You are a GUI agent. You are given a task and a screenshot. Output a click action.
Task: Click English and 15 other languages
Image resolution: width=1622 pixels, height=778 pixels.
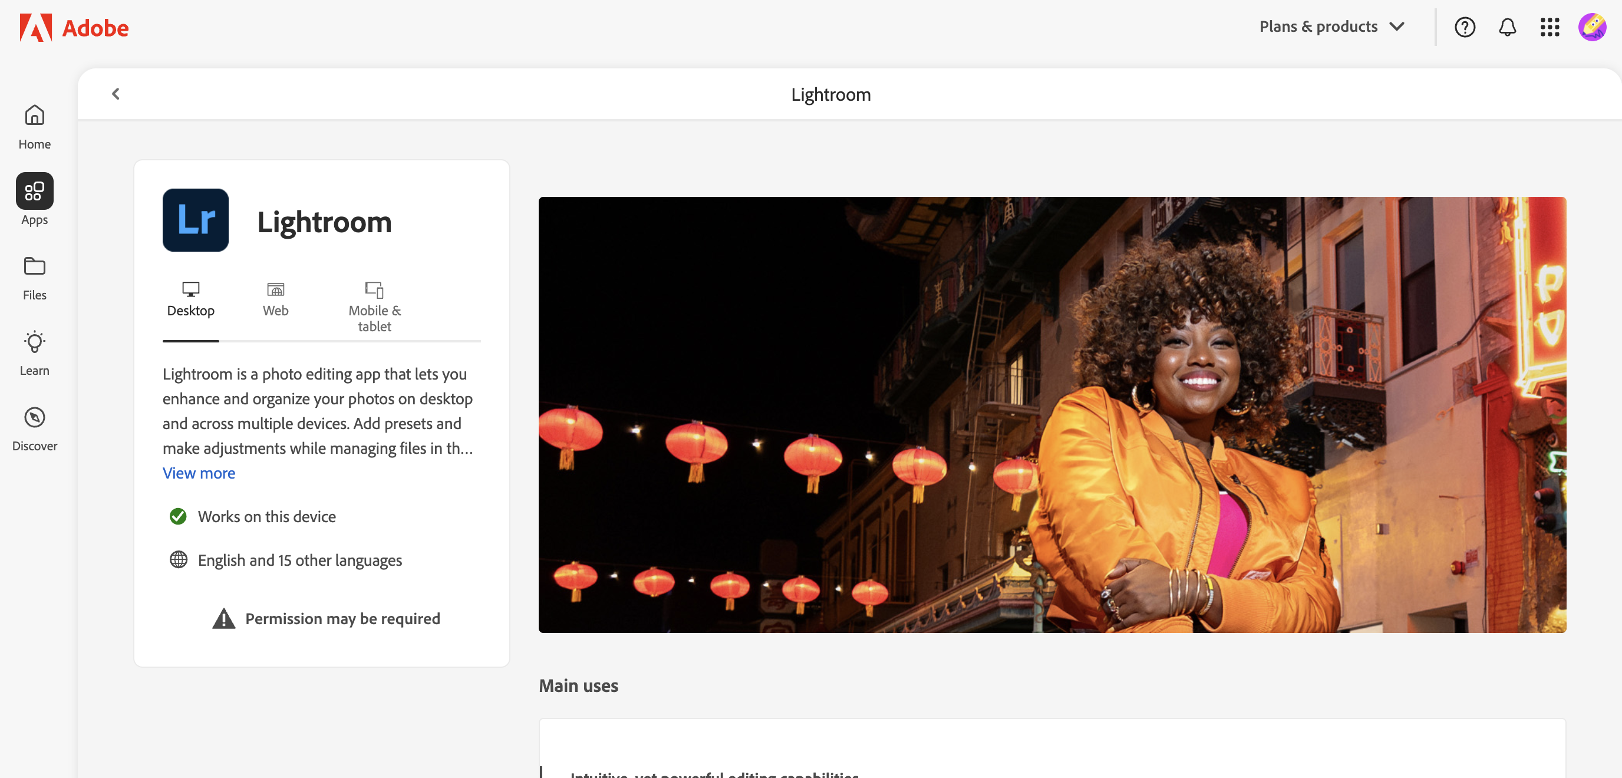(300, 559)
